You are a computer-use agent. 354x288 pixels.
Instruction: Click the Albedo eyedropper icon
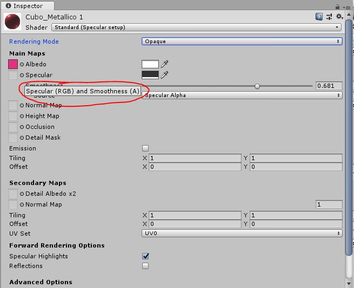tap(165, 64)
